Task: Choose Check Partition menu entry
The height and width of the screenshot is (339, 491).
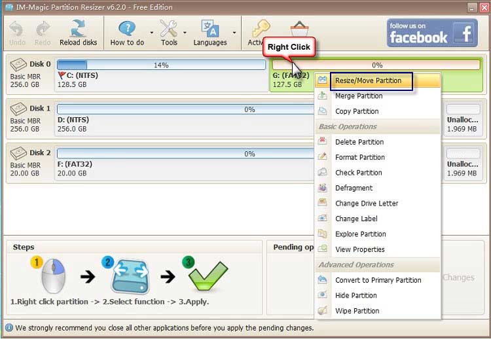Action: (x=378, y=173)
